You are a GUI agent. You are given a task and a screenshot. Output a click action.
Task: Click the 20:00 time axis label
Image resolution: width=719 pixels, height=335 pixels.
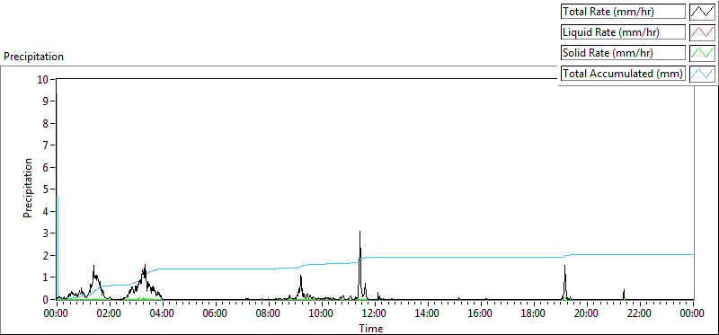pyautogui.click(x=588, y=314)
